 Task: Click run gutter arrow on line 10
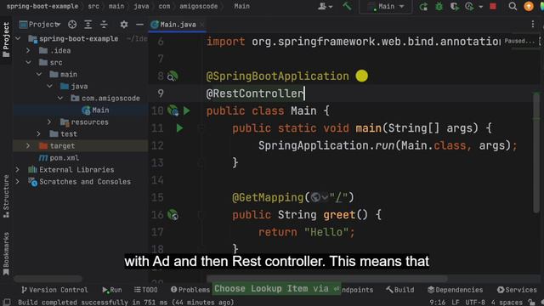pyautogui.click(x=187, y=110)
